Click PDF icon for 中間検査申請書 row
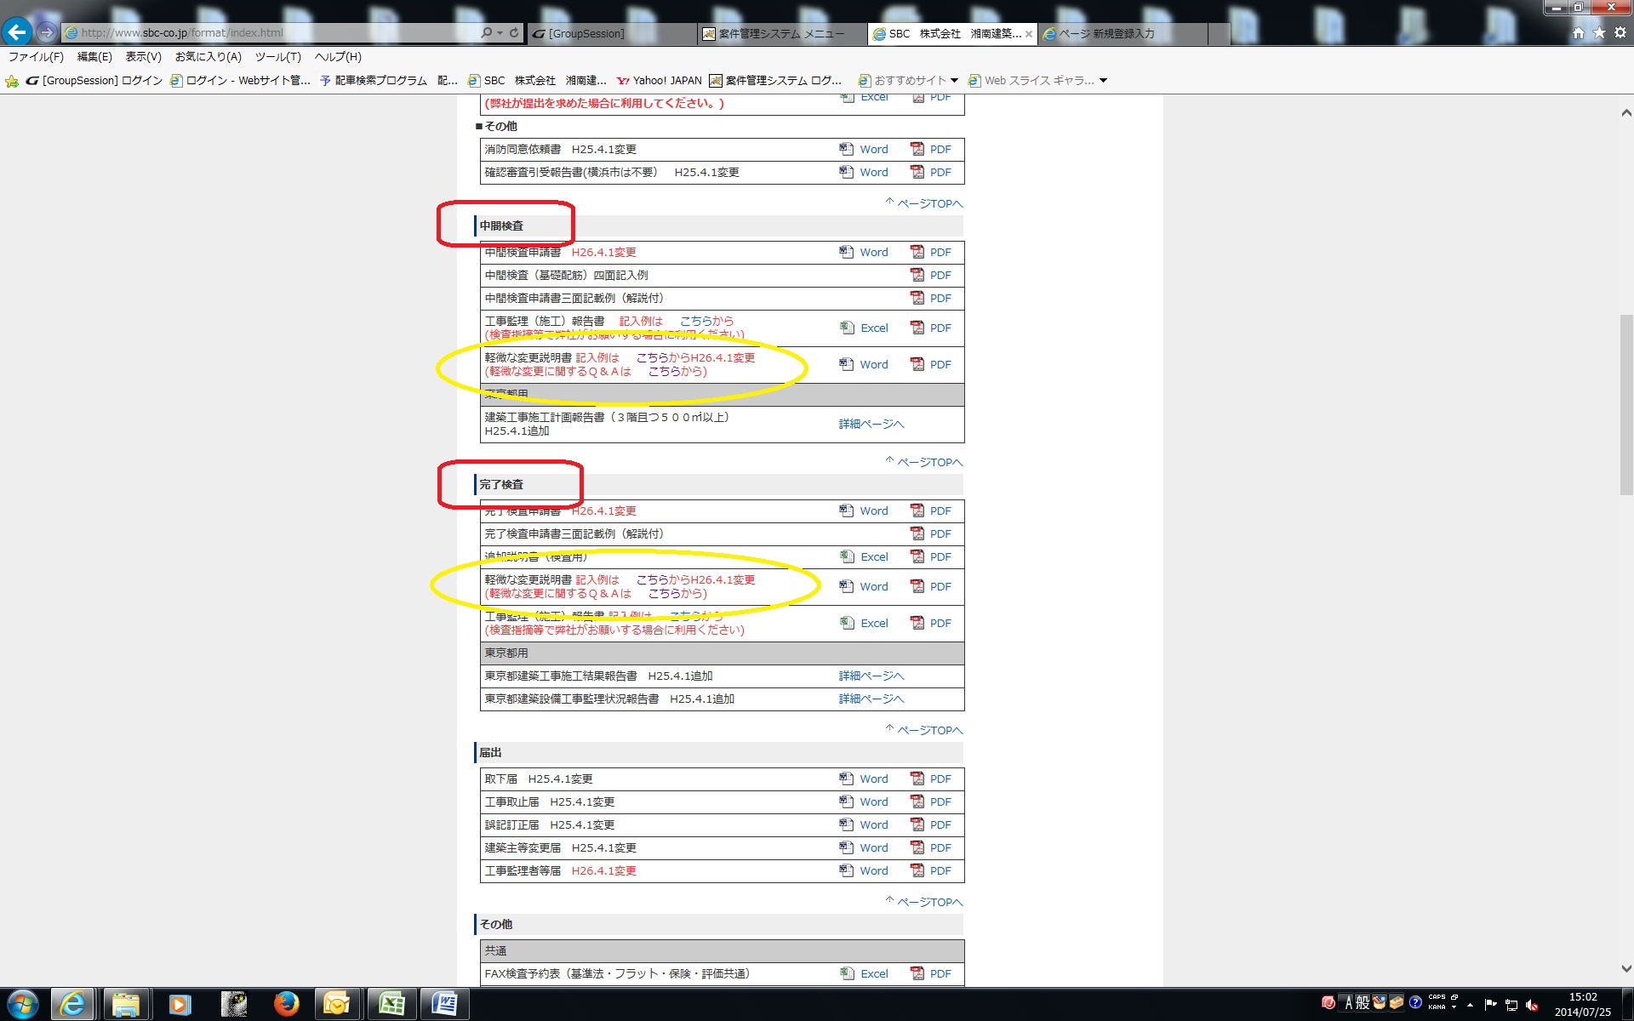The image size is (1634, 1021). tap(917, 252)
